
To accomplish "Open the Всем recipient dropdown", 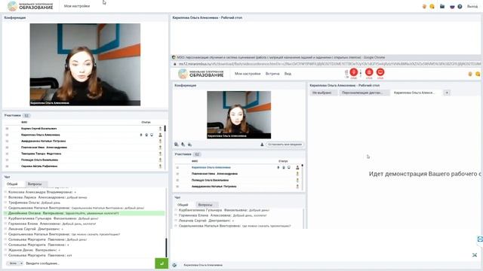I will point(15,263).
